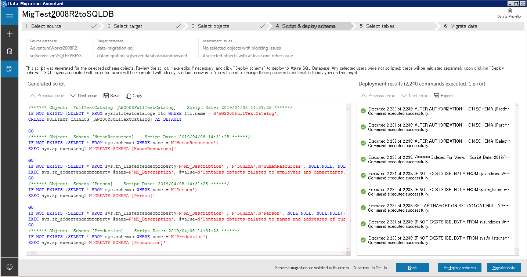Screen dimensions: 527x277
Task: Click the success icon for command 2,235
Action: [x=363, y=192]
